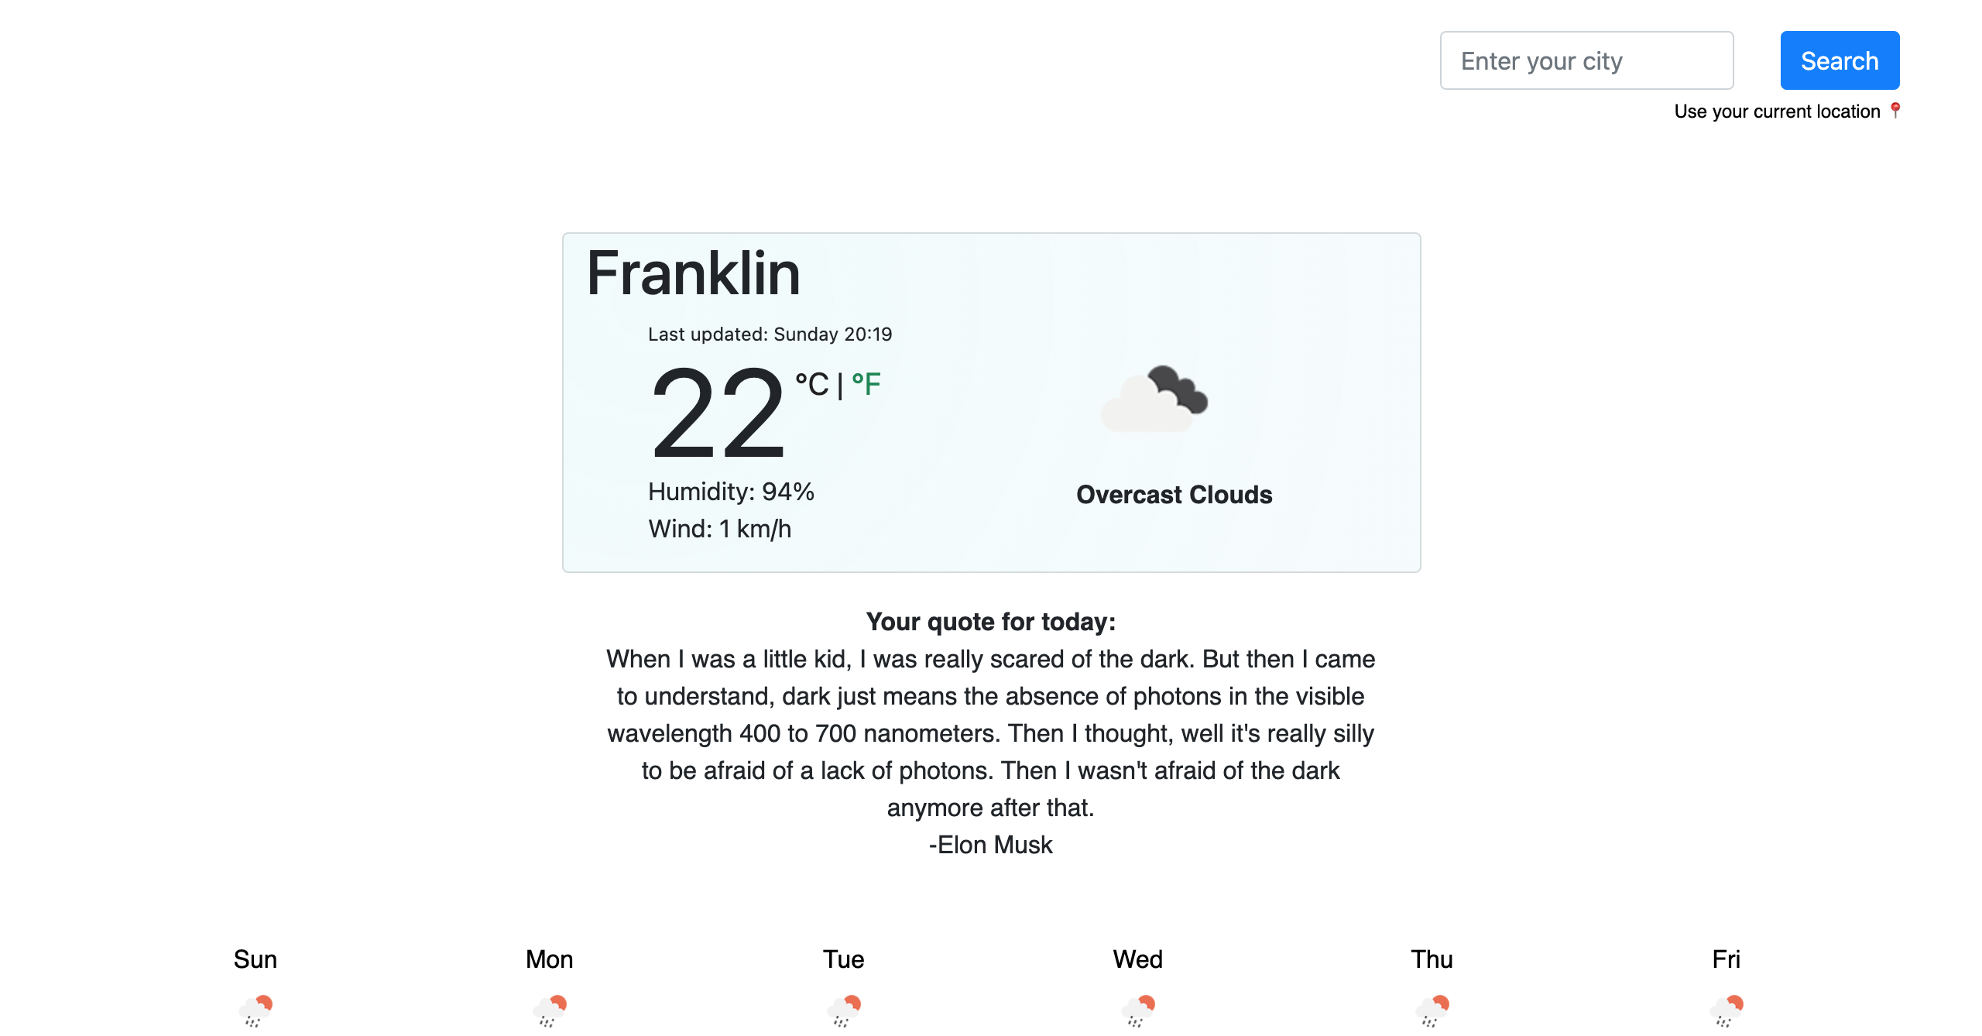
Task: Select the Fri forecast day label
Action: click(1727, 959)
